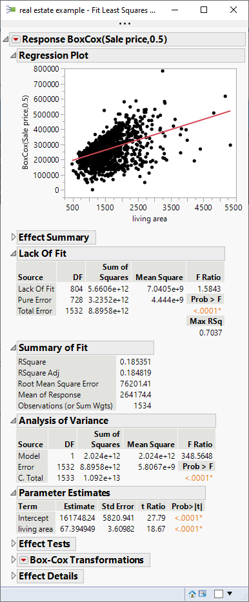
Task: Collapse the Lack Of Fit section
Action: [14, 254]
